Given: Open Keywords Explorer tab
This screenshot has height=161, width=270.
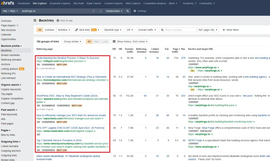Looking at the screenshot, I should pos(60,3).
